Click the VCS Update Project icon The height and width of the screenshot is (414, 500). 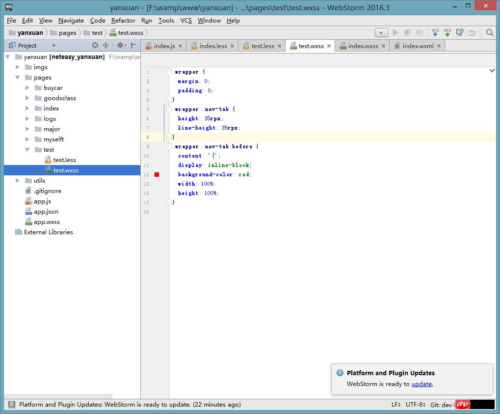point(435,32)
